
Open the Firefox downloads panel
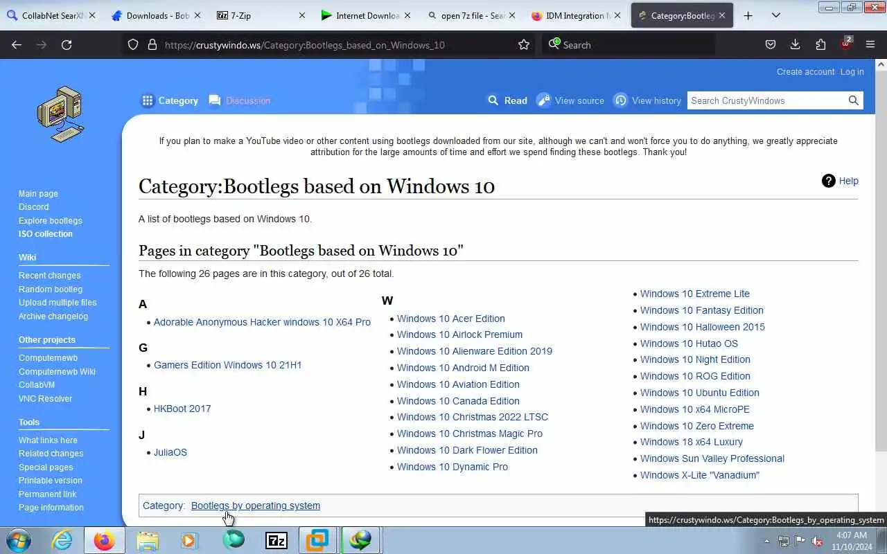coord(795,44)
